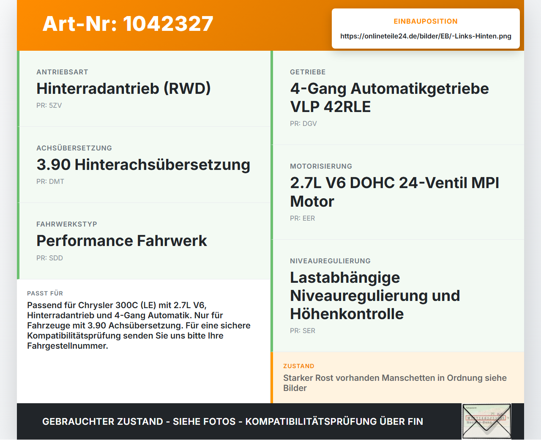This screenshot has width=541, height=440.
Task: Click the GETRIEBE label
Action: pos(308,72)
